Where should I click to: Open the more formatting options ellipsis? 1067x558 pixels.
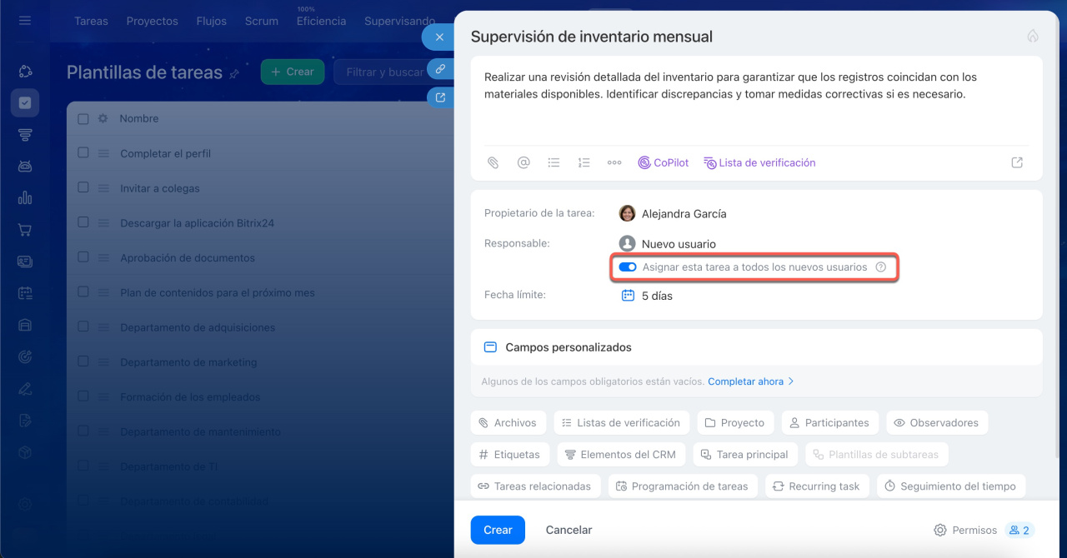point(614,163)
